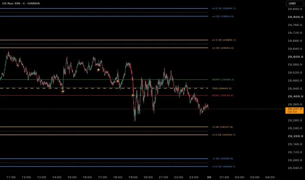Image resolution: width=305 pixels, height=180 pixels.
Task: Click the date 30 label on time axis
Action: point(209,177)
